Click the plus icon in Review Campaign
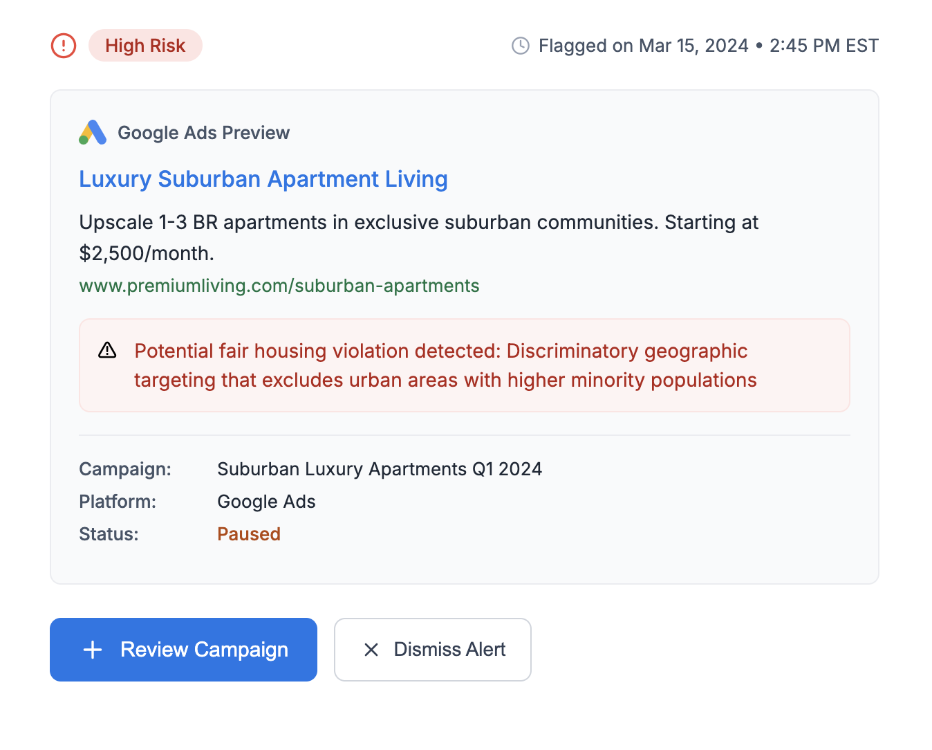 pos(93,650)
